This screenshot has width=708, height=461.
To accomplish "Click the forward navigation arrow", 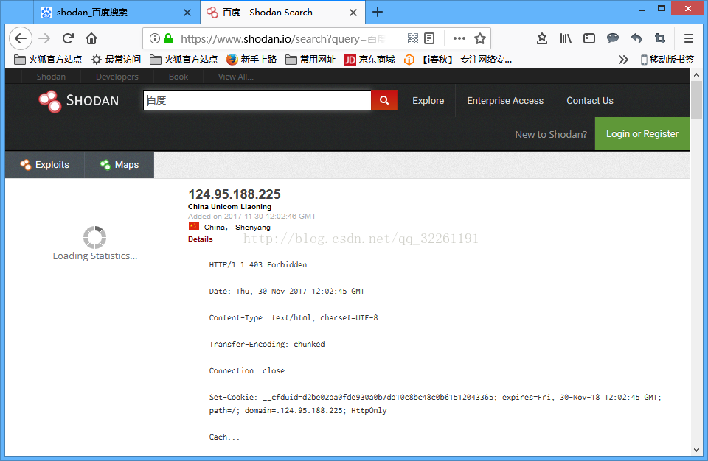I will click(44, 38).
